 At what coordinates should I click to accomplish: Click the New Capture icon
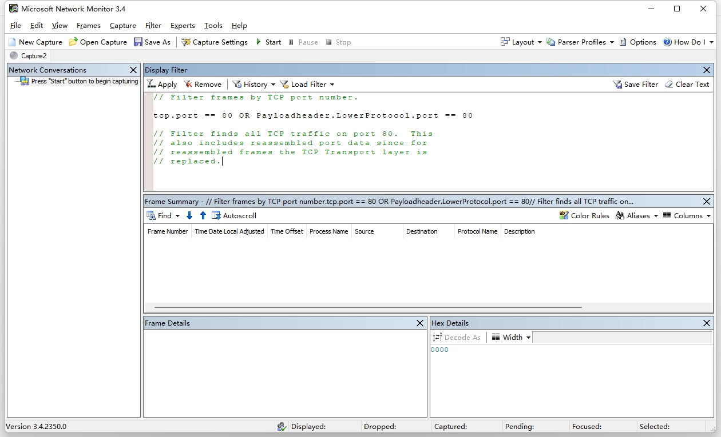tap(13, 42)
